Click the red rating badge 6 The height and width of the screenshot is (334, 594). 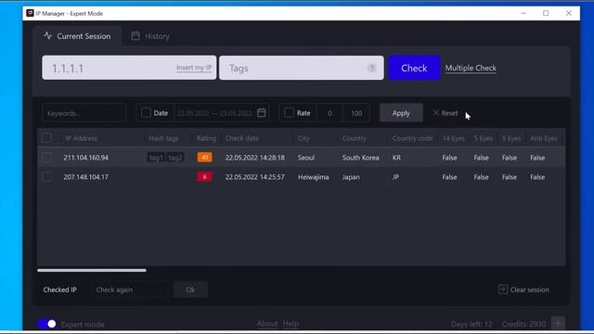coord(204,177)
